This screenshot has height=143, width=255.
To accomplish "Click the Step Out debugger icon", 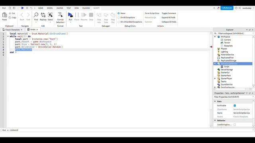I will pos(113,15).
